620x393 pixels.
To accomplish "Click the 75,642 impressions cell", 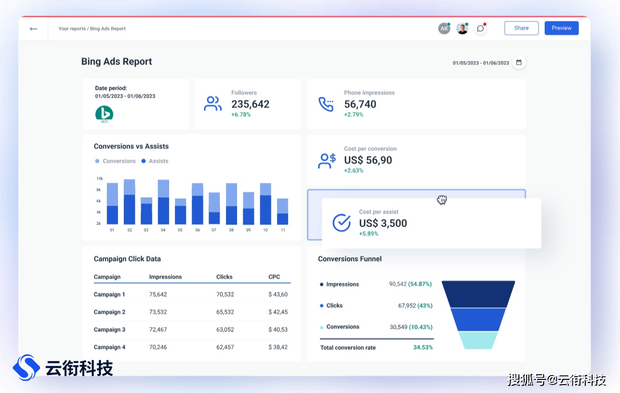I will pos(158,295).
